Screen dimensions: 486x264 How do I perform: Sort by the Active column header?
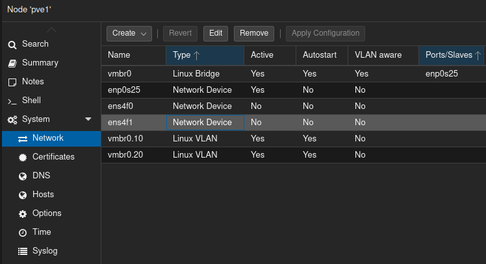coord(270,55)
